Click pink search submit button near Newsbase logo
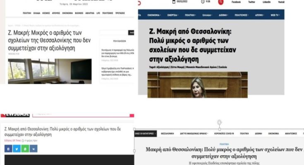 (x=132, y=115)
